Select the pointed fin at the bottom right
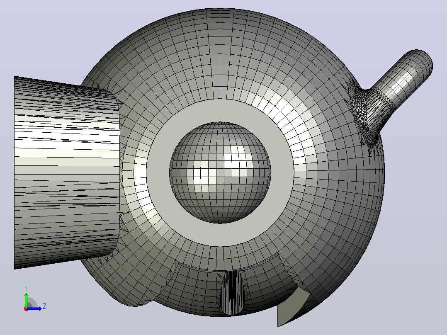The image size is (447, 335). [x=292, y=307]
